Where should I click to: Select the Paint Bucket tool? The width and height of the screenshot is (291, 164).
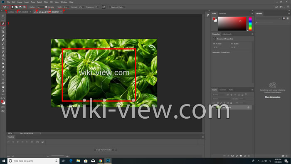[3, 59]
